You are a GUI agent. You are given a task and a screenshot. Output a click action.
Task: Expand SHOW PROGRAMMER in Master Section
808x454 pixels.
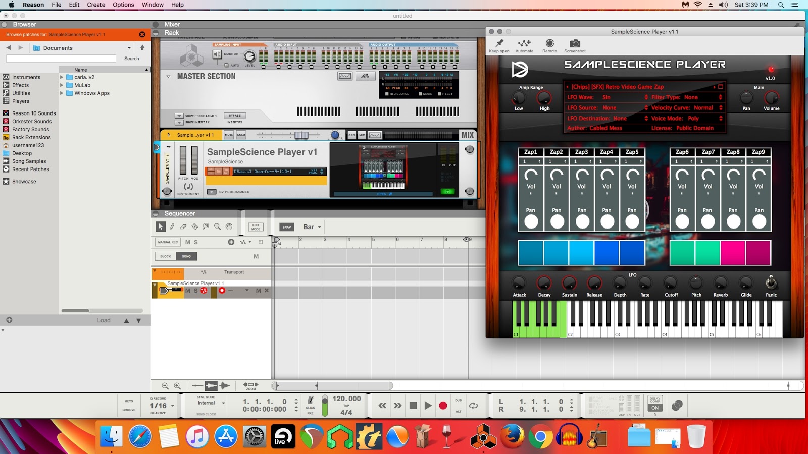coord(179,116)
